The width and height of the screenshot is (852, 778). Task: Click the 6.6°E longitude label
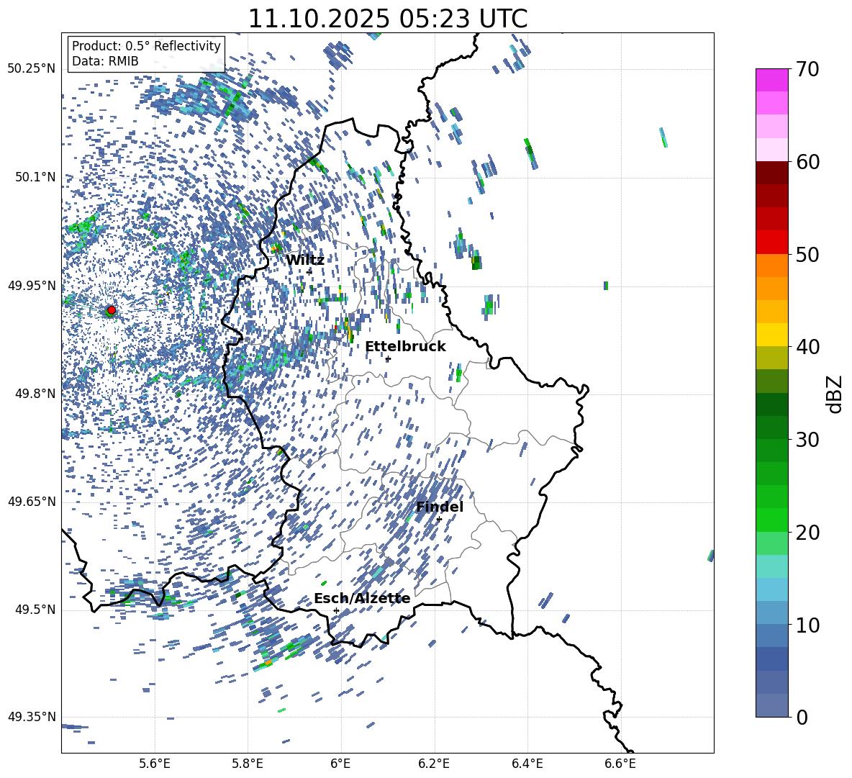point(620,764)
